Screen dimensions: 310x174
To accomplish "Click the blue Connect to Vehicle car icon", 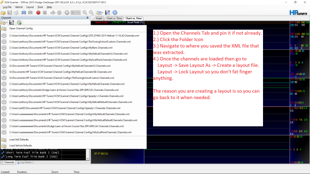I will (x=24, y=13).
